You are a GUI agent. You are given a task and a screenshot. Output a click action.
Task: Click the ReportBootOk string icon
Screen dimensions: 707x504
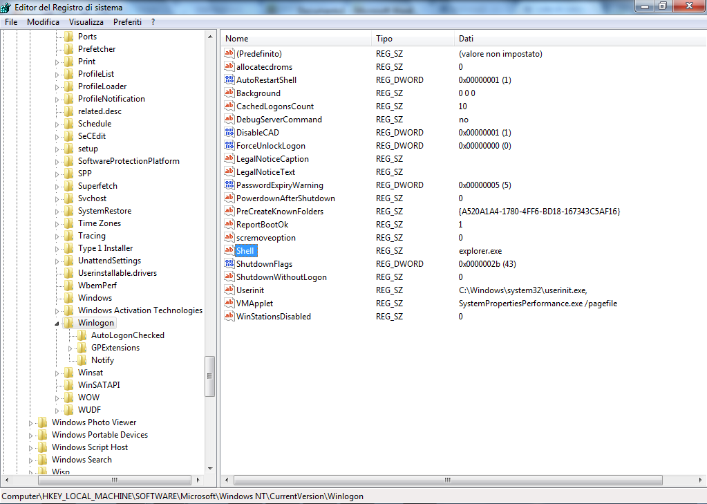[229, 224]
